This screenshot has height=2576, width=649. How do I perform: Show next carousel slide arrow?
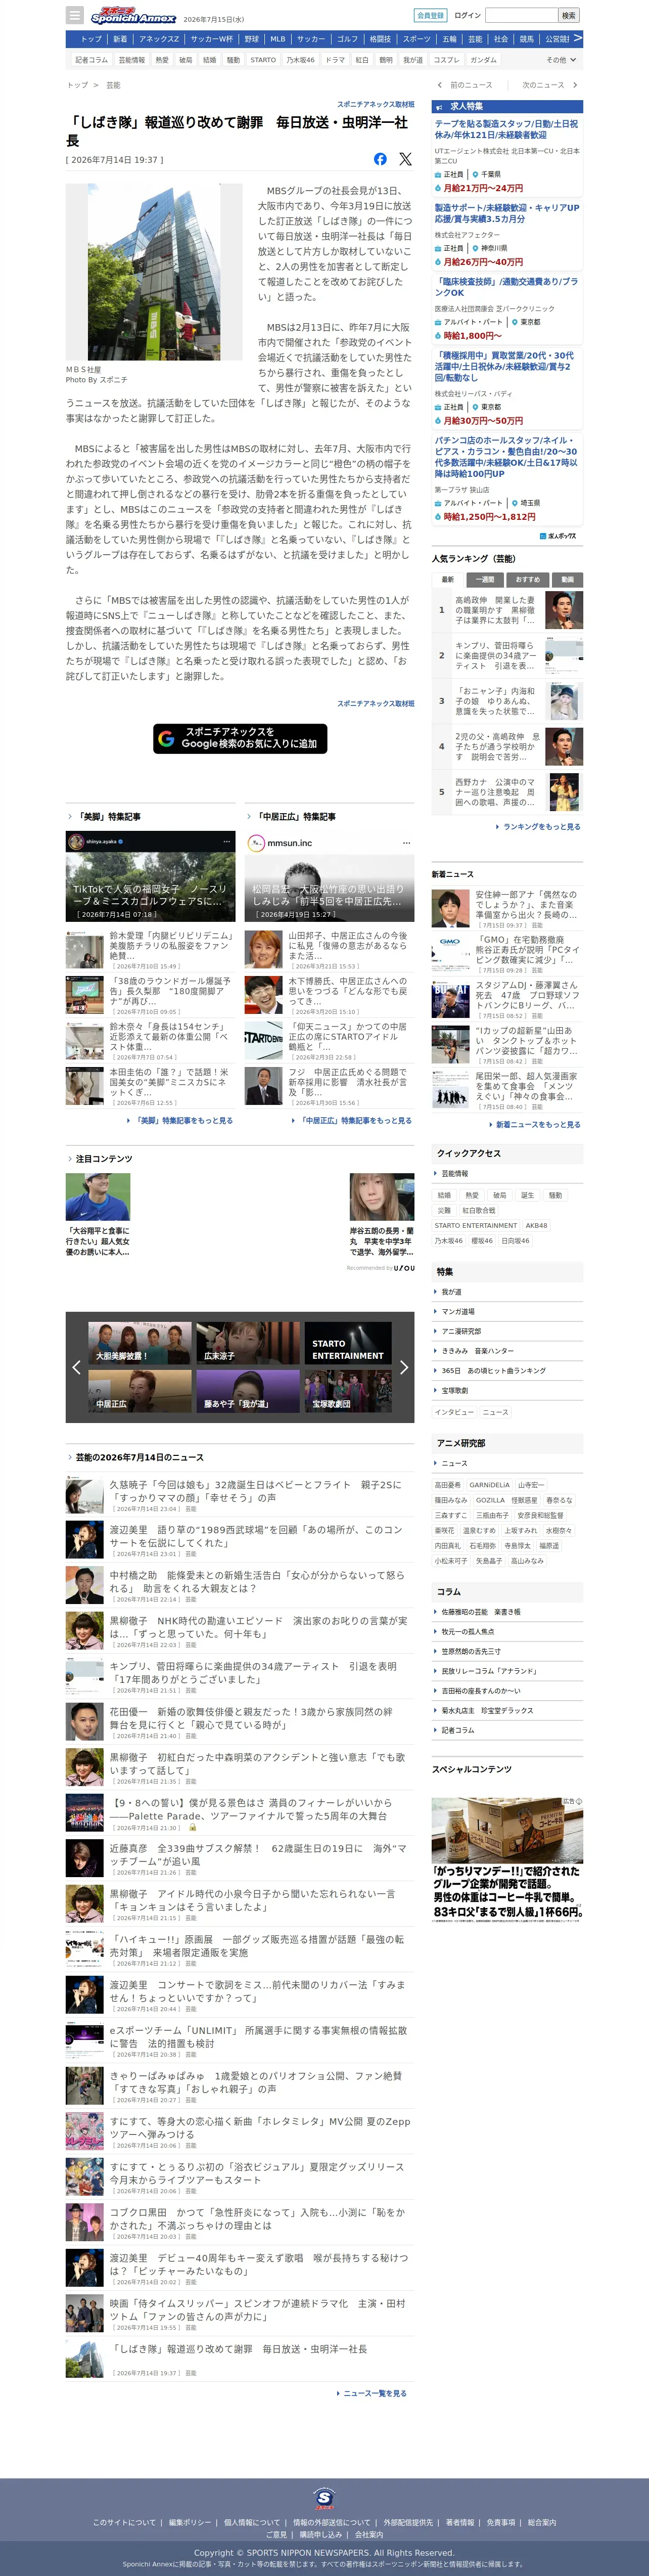[x=404, y=1367]
